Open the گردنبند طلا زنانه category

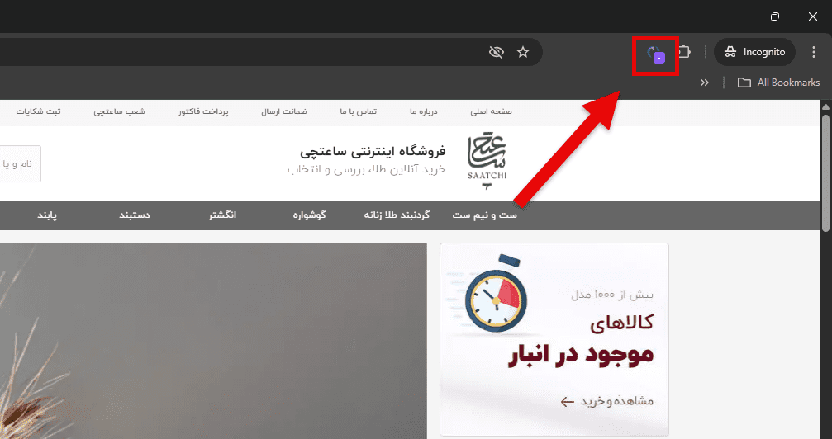(x=397, y=215)
